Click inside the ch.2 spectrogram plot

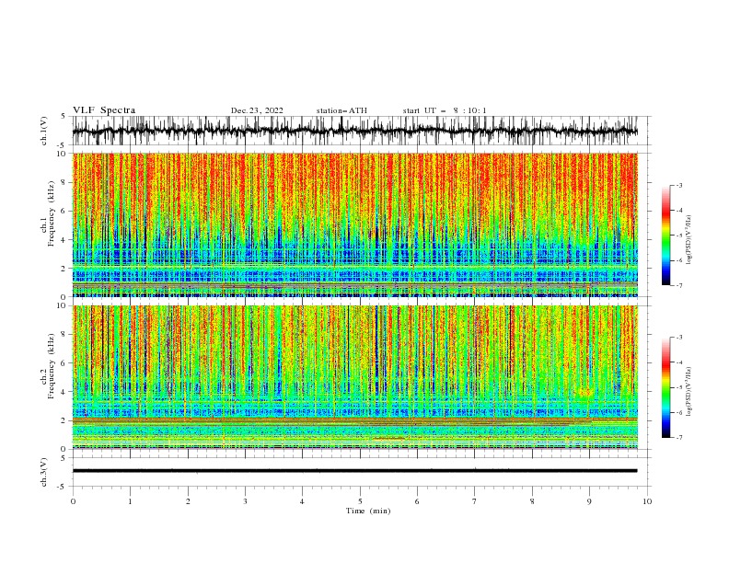pos(354,377)
